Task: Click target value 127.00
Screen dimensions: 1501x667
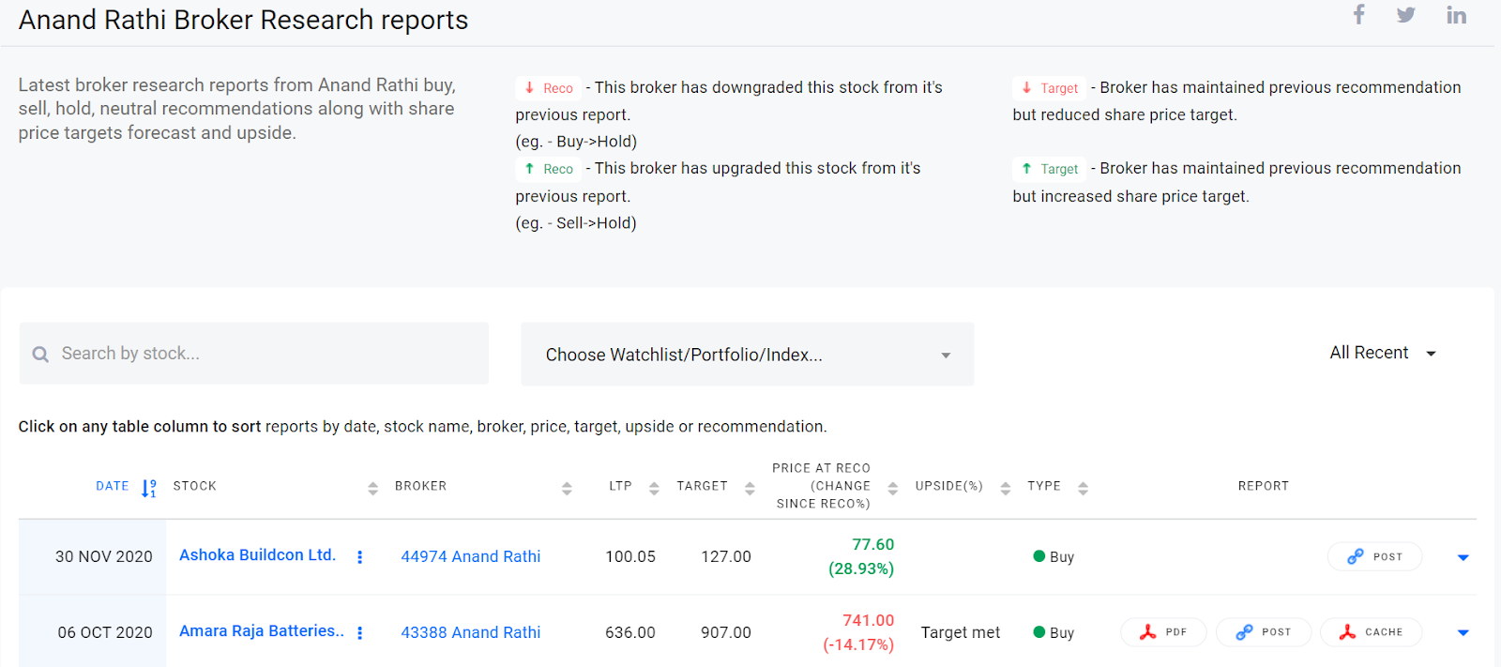Action: point(726,557)
